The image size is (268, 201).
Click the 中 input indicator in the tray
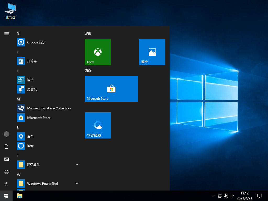pyautogui.click(x=232, y=196)
